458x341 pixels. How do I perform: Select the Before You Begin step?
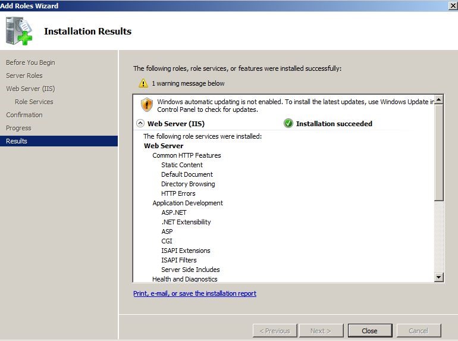coord(30,62)
